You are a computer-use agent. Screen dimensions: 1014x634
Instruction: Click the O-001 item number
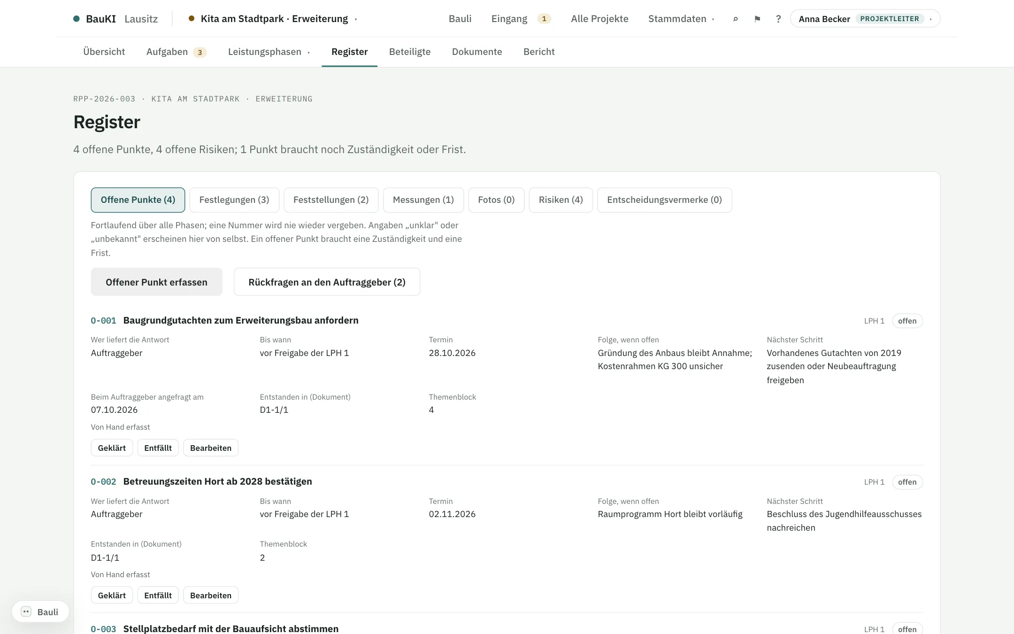point(103,321)
